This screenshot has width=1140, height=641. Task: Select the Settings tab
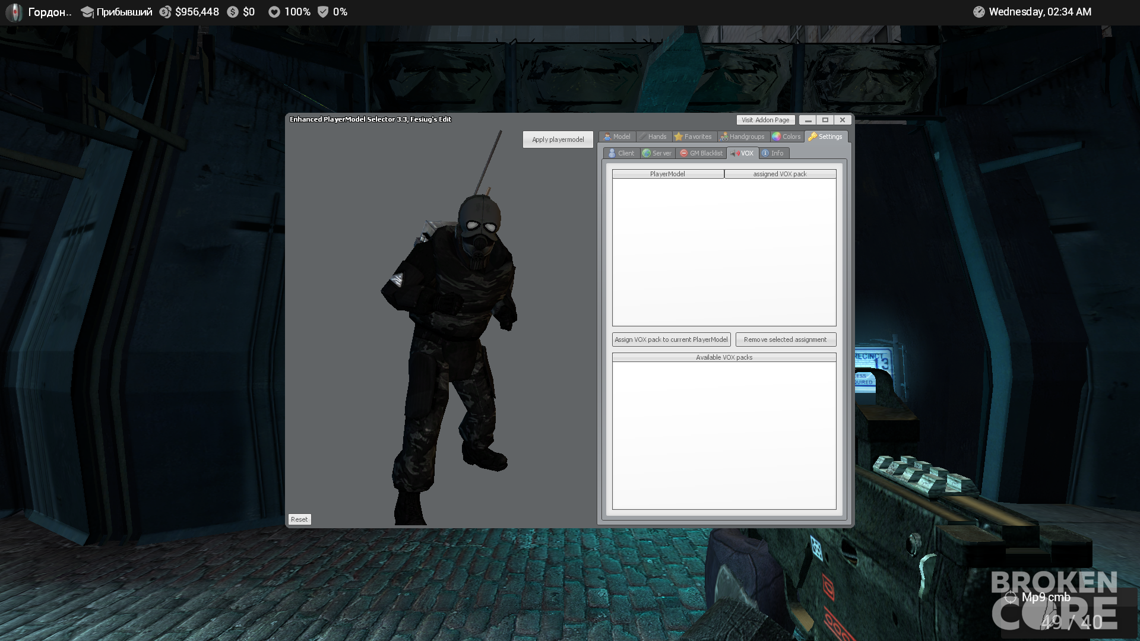pyautogui.click(x=825, y=137)
